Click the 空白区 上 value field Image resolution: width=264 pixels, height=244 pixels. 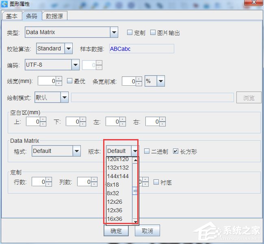coord(33,122)
